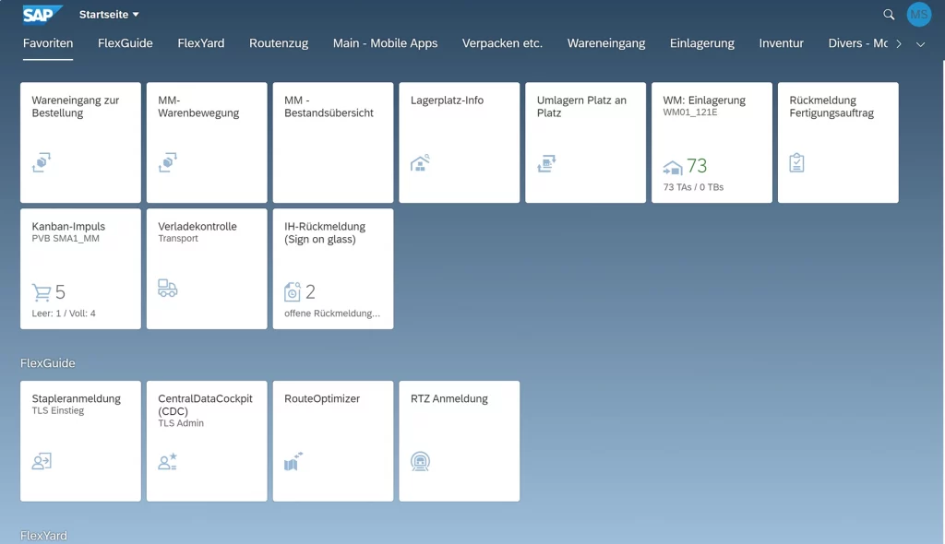Open the IH-Rückmeldung (Sign on glass) tile
The height and width of the screenshot is (544, 945).
[332, 268]
